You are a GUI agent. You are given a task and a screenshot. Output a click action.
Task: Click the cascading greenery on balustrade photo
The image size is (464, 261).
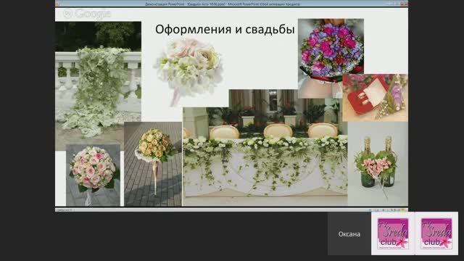click(99, 83)
